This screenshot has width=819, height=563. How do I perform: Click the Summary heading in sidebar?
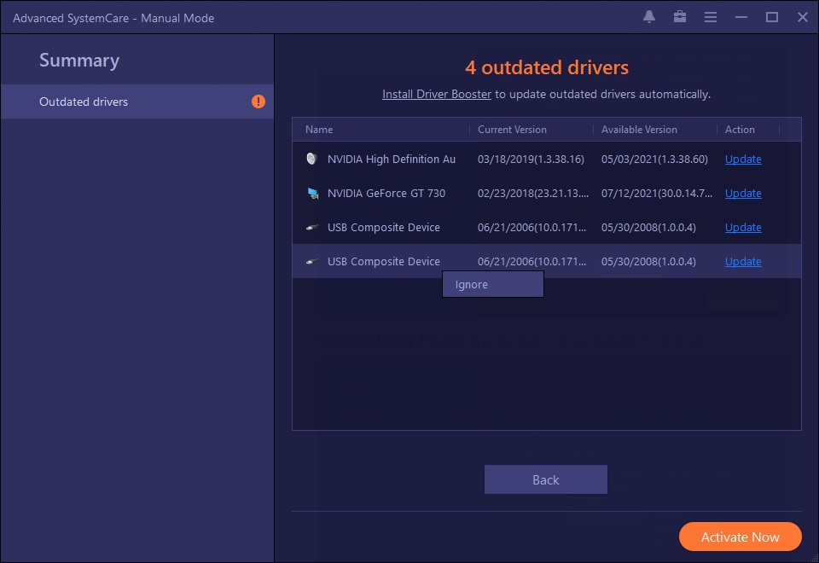click(79, 60)
